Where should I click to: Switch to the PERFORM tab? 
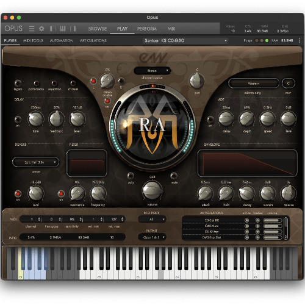pyautogui.click(x=147, y=29)
